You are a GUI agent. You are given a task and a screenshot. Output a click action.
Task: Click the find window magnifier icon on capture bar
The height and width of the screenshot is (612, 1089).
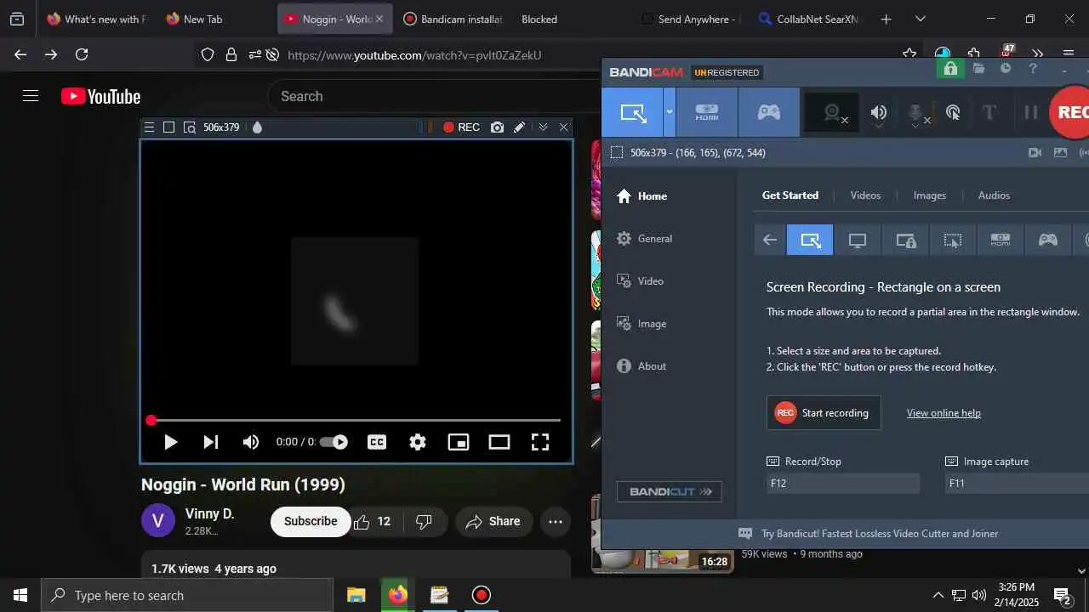[189, 127]
